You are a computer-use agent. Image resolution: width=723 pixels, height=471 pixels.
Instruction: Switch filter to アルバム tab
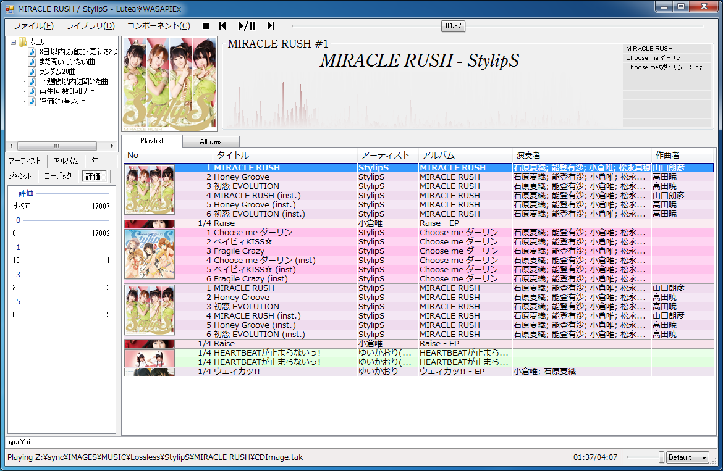point(66,160)
